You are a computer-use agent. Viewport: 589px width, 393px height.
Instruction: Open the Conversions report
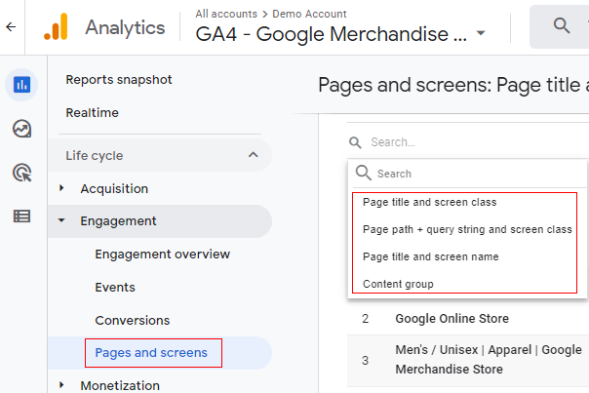click(x=133, y=321)
